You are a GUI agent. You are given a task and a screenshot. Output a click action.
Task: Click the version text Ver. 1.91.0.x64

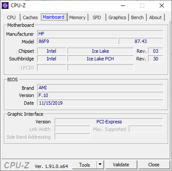(x=51, y=166)
